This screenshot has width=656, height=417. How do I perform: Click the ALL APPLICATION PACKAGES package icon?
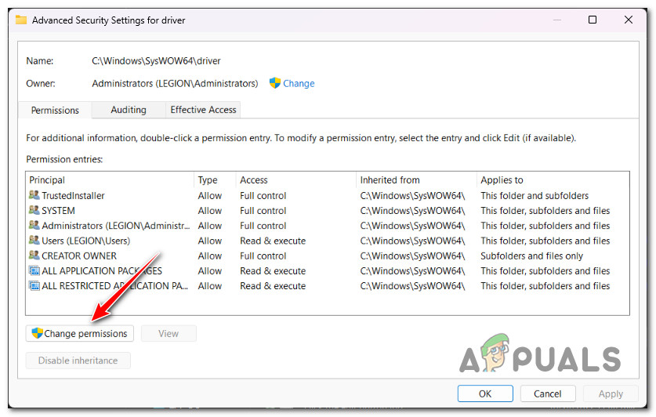click(34, 270)
